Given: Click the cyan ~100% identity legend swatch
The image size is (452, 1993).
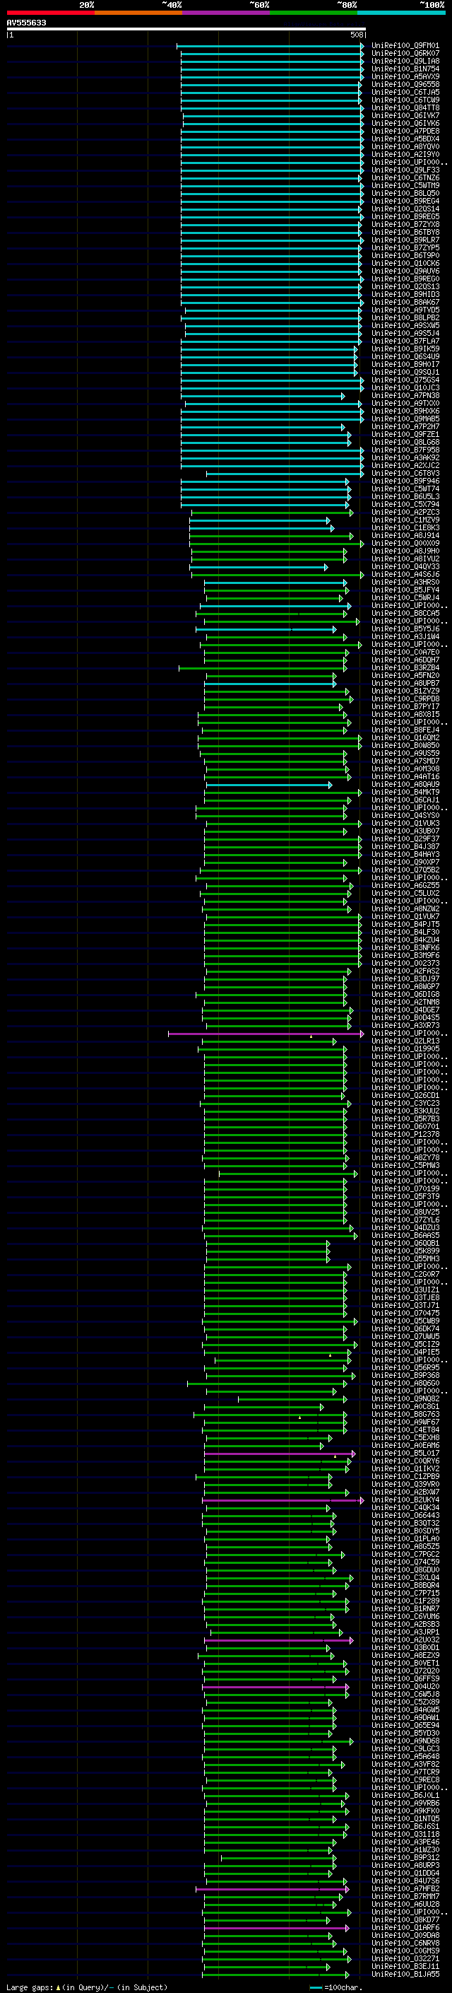Looking at the screenshot, I should coord(401,13).
